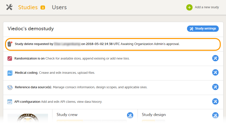Viewport: 226px width, 123px height.
Task: Click the trash can delete-request icon
Action: (x=9, y=44)
